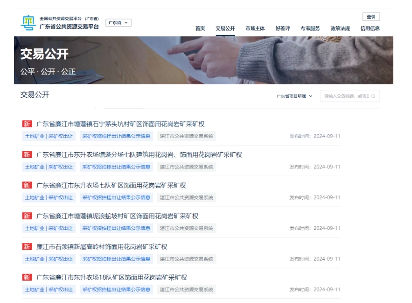Click the Guangdong platform logo icon

[x=28, y=23]
